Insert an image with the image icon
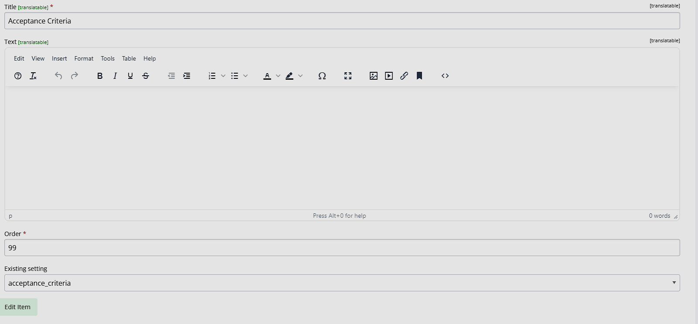Image resolution: width=698 pixels, height=324 pixels. 373,76
